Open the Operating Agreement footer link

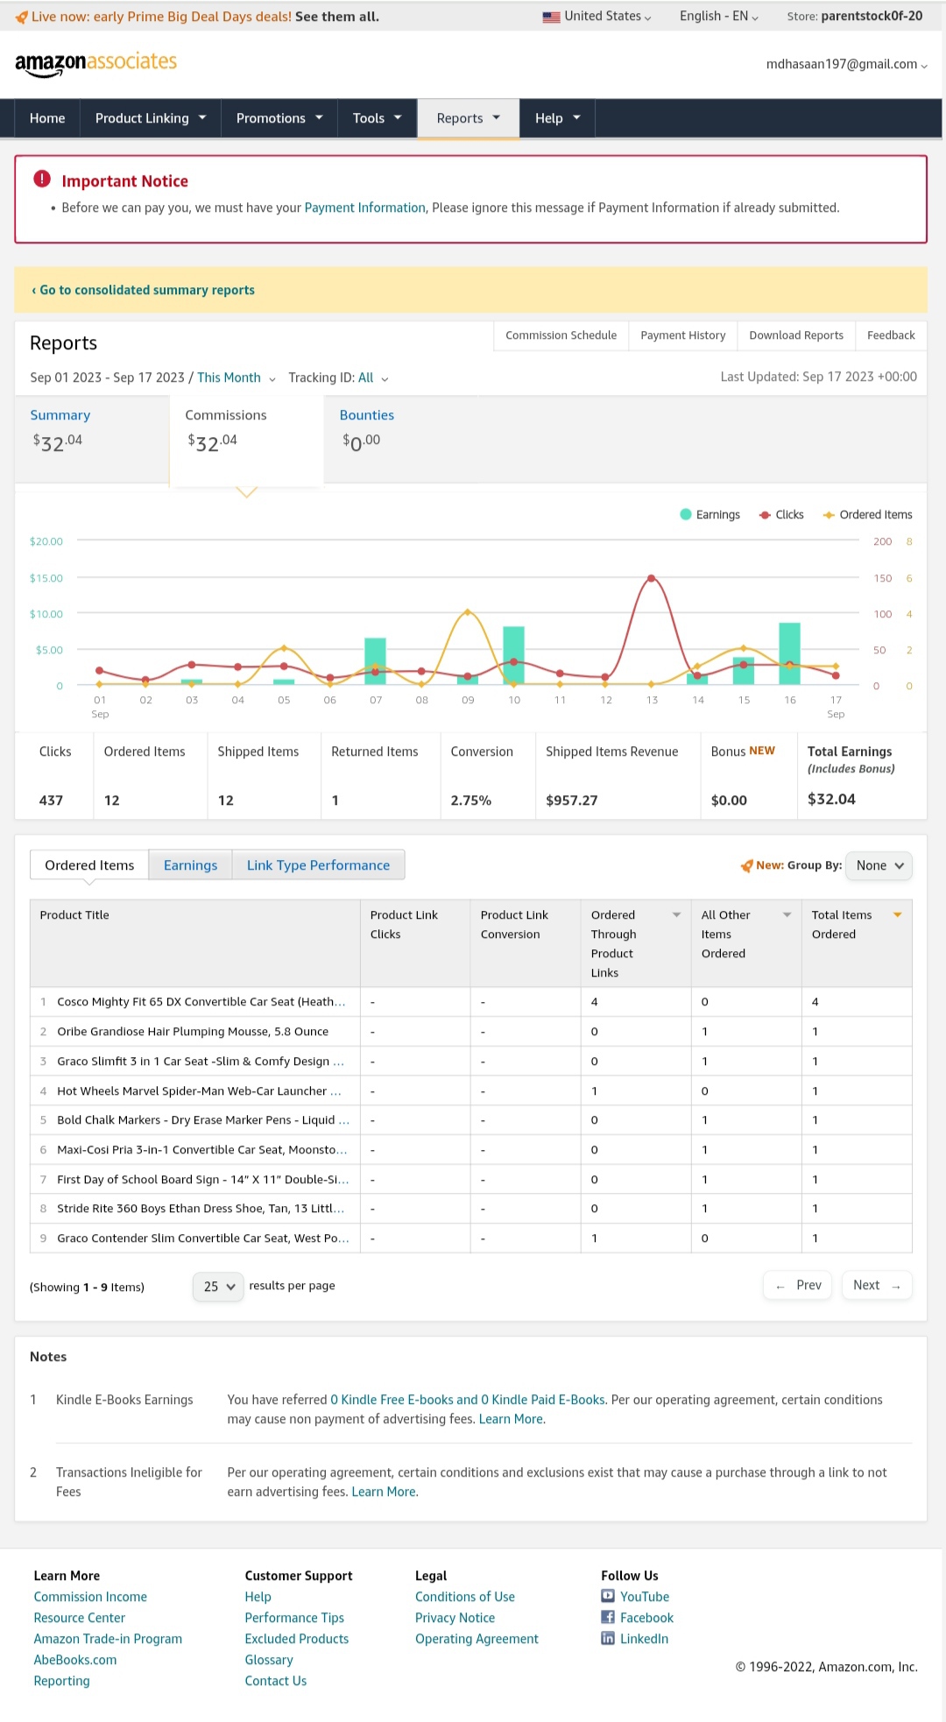point(477,1639)
